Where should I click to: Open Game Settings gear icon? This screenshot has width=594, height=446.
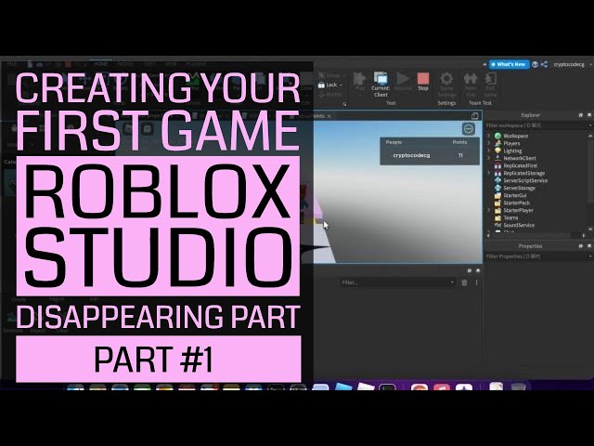click(446, 79)
